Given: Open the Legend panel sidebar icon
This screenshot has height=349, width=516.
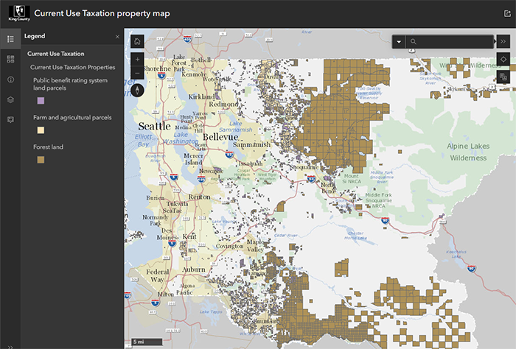Looking at the screenshot, I should (10, 39).
